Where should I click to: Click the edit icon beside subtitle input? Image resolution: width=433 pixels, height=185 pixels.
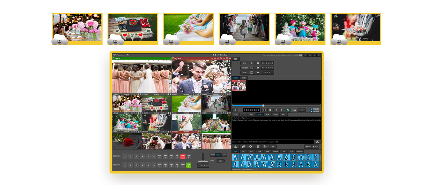[x=317, y=142]
